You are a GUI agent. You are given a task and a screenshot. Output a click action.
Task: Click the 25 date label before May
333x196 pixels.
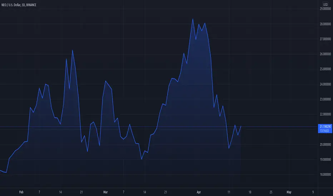point(271,192)
